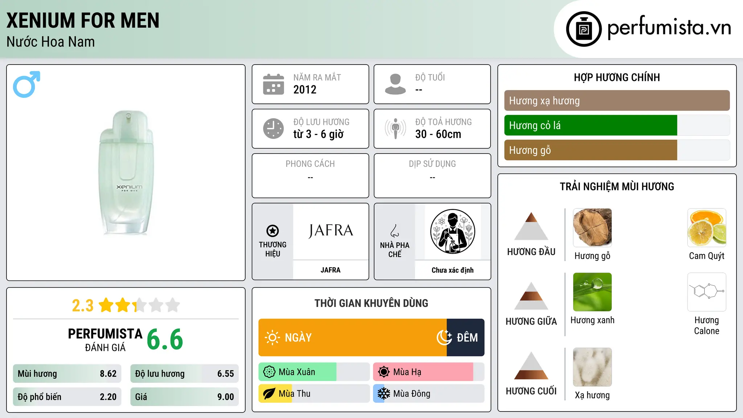Select the Xạ hương musk note thumbnail
This screenshot has height=418, width=743.
[x=592, y=367]
